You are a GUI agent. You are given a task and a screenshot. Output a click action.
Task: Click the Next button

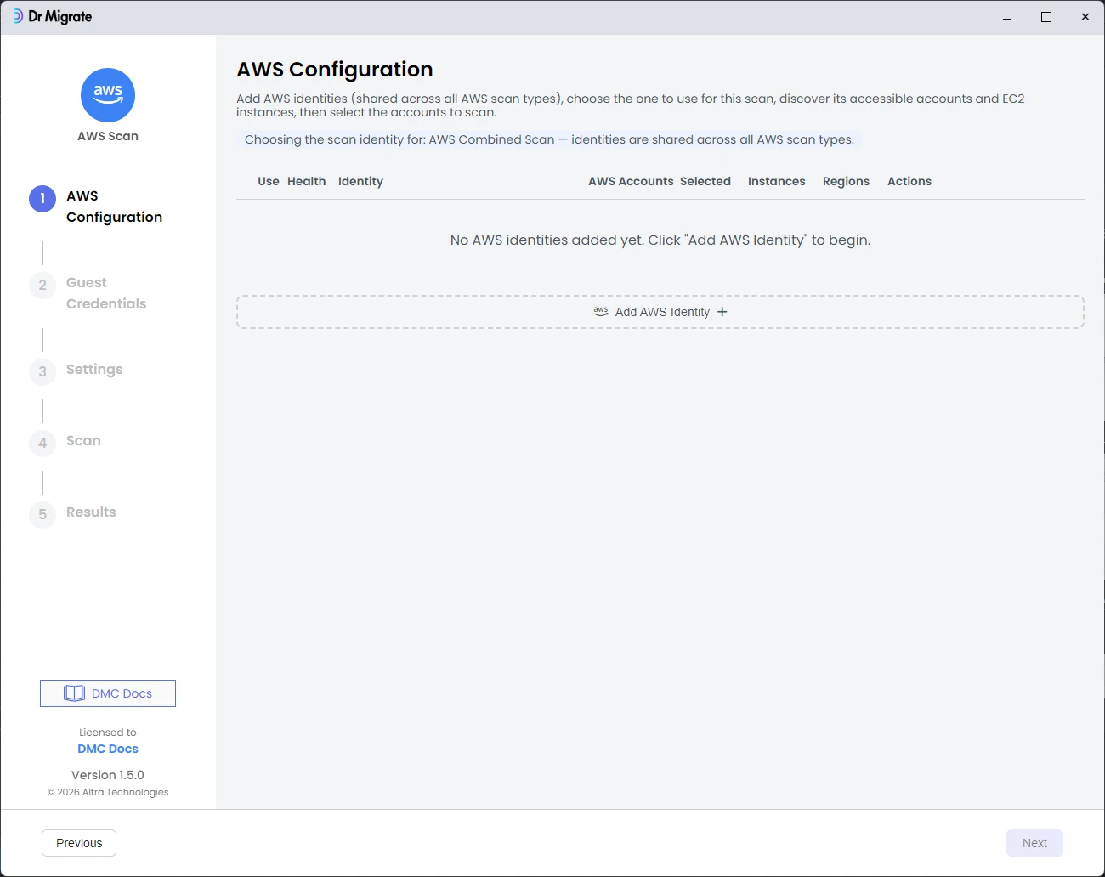[1034, 843]
